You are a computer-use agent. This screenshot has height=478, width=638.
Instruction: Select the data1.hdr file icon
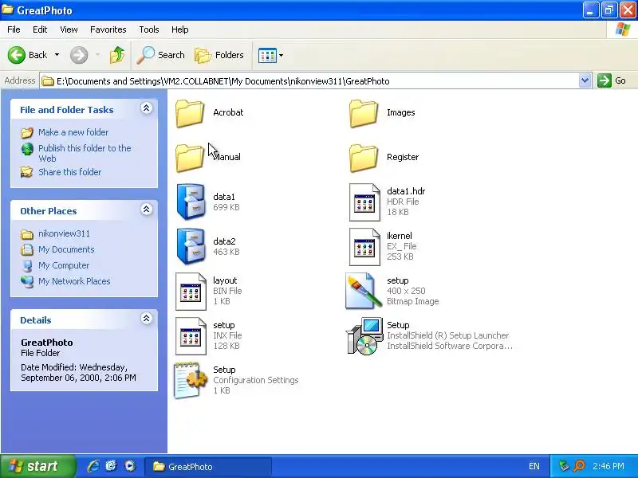tap(364, 202)
